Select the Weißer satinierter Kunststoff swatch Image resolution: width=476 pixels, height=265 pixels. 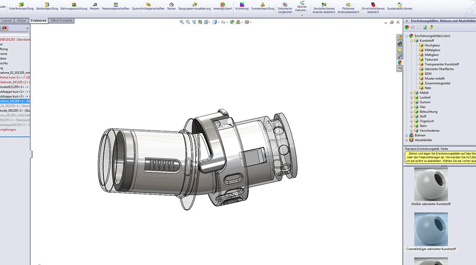[x=431, y=184]
